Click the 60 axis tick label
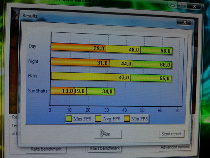The width and height of the screenshot is (210, 158). pyautogui.click(x=160, y=111)
